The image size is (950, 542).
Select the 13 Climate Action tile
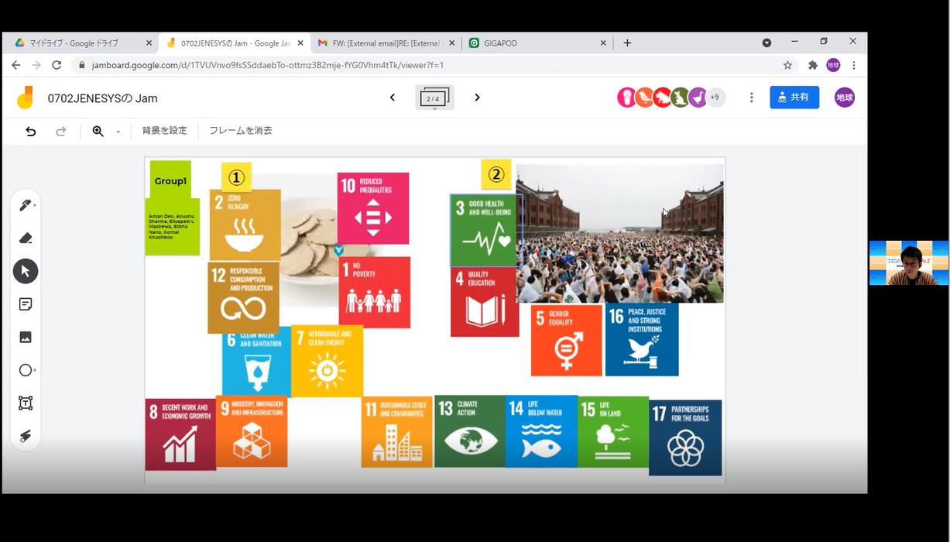(470, 431)
